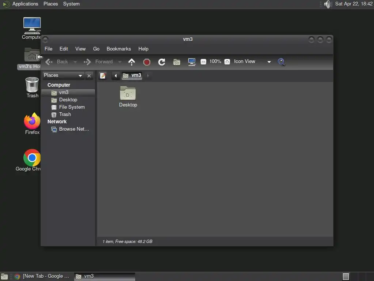
Task: Open Forward history dropdown arrow
Action: (x=120, y=62)
